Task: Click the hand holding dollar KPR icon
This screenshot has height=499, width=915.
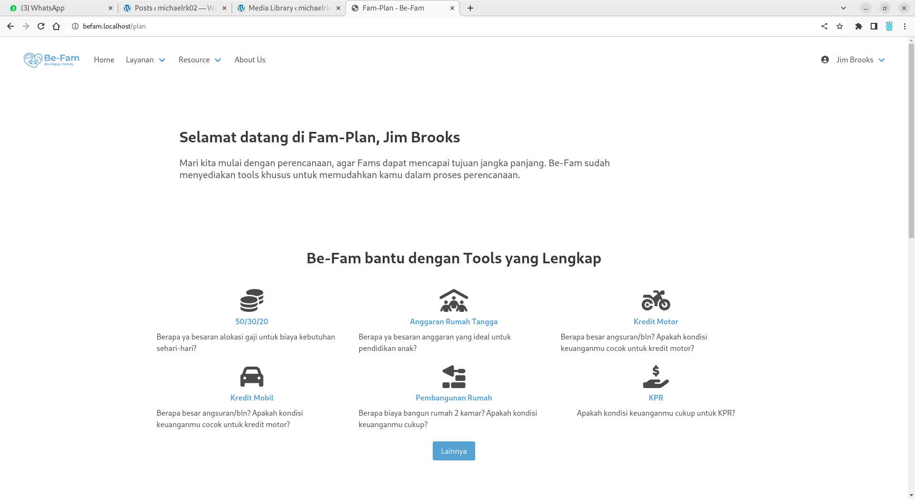Action: tap(656, 376)
